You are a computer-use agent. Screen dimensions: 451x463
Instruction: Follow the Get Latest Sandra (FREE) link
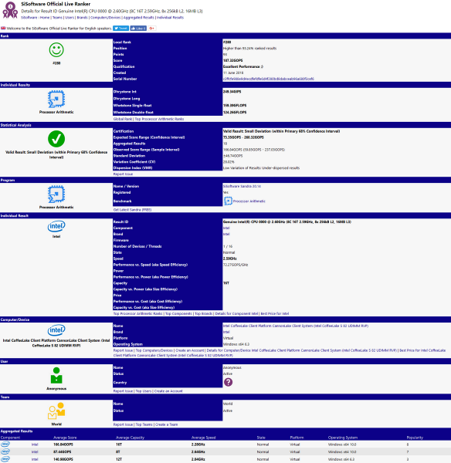[132, 210]
